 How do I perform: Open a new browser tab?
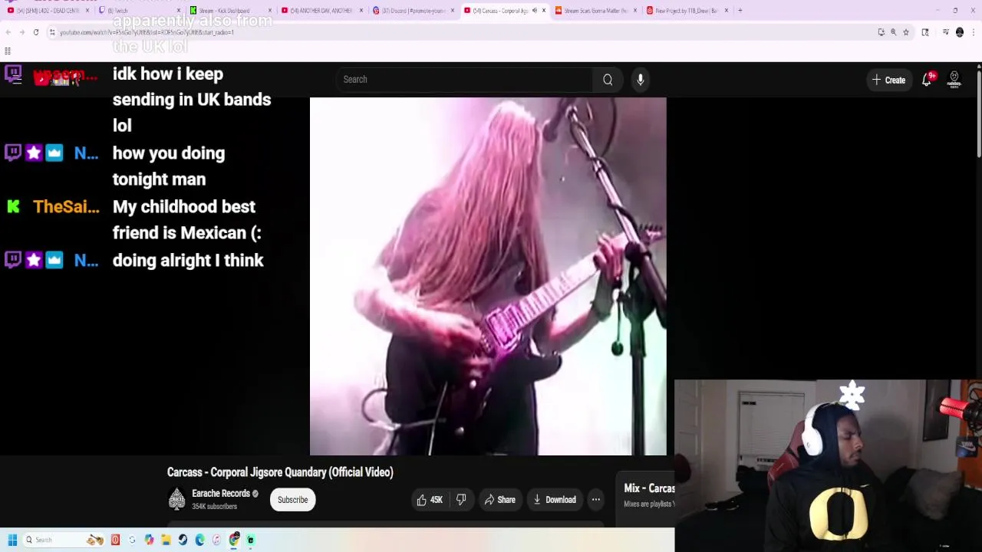[740, 11]
